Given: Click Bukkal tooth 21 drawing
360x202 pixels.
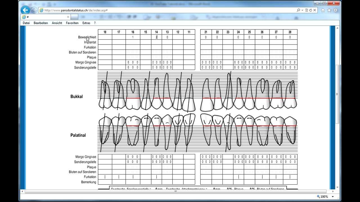Looking at the screenshot, I should pyautogui.click(x=206, y=95).
